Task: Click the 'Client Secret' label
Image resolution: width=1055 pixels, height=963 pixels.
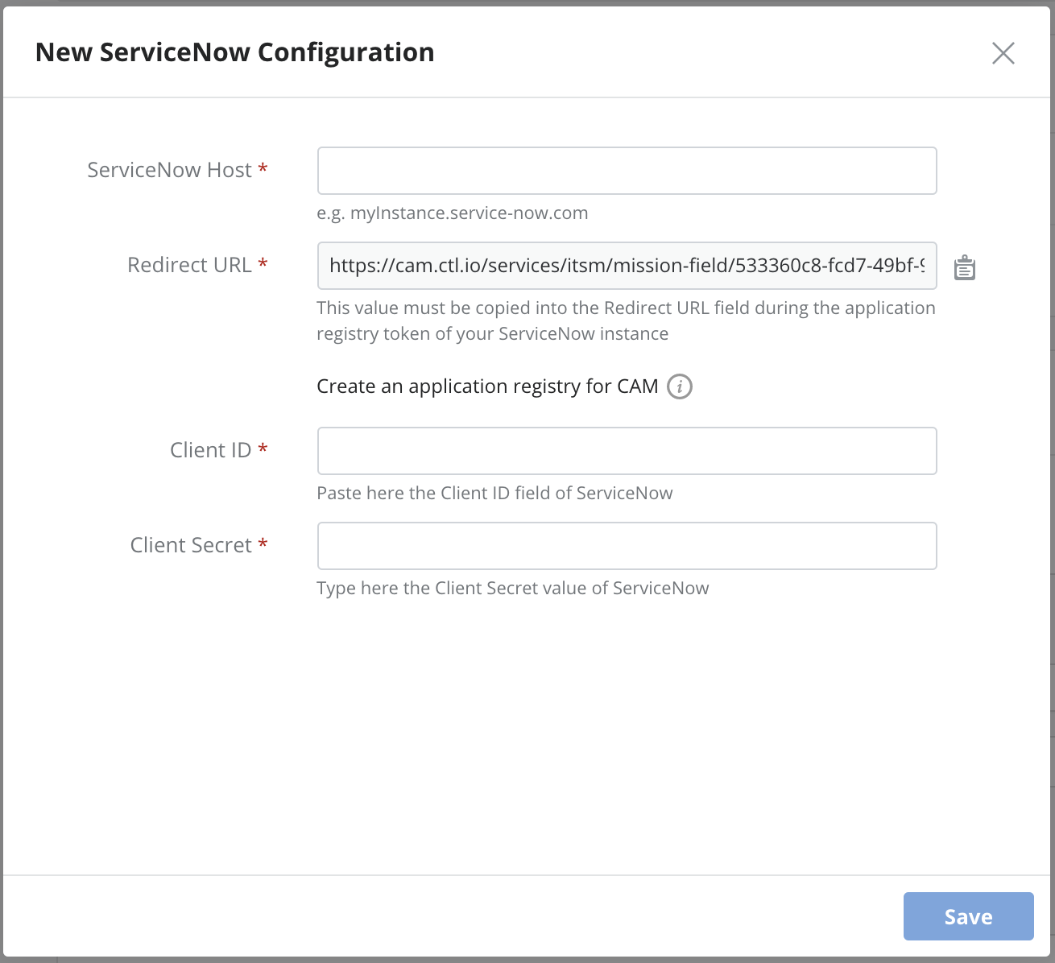Action: 191,545
